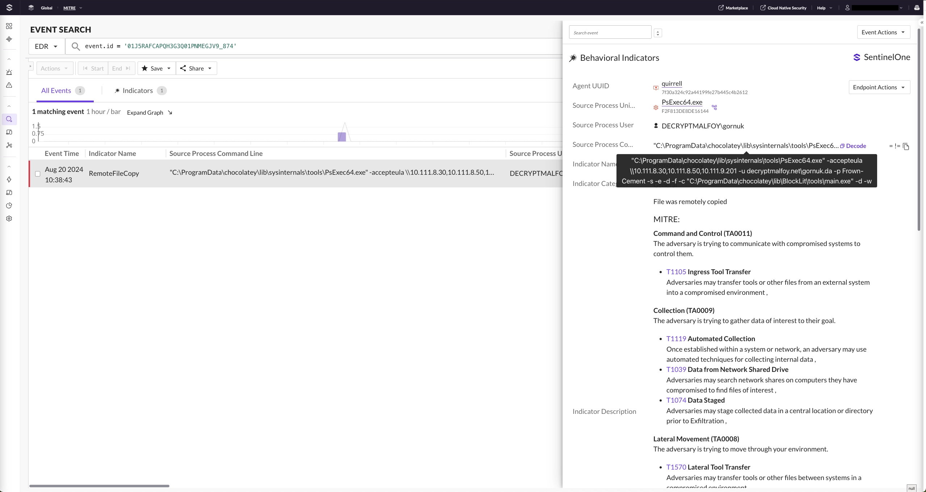The image size is (926, 492).
Task: Open process tree icon beside PsExec64.exe
Action: tap(714, 107)
